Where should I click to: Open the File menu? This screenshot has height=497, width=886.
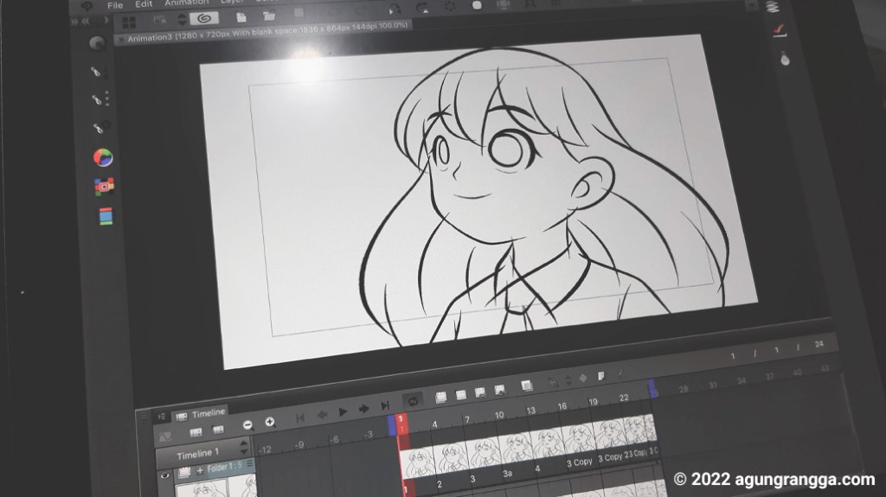click(115, 4)
